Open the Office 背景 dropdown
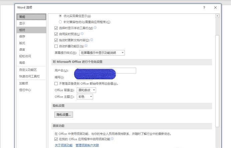The width and height of the screenshot is (231, 148). [x=86, y=90]
